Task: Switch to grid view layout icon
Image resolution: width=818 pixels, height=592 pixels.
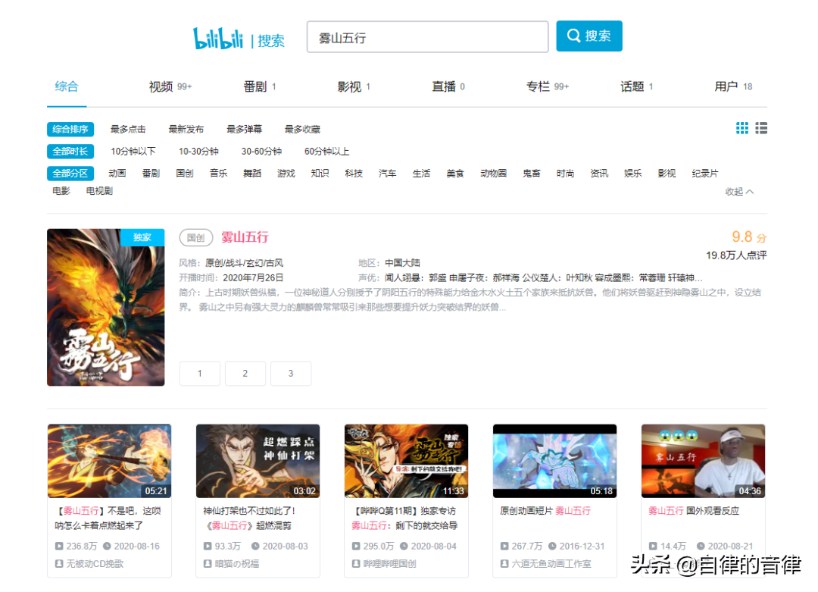Action: click(742, 128)
